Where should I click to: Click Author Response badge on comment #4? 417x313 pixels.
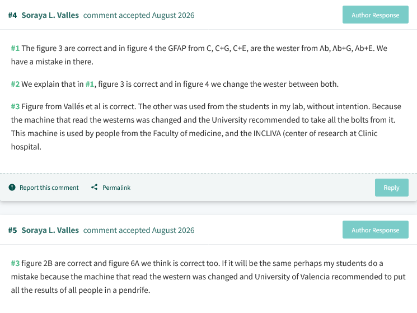(x=375, y=15)
